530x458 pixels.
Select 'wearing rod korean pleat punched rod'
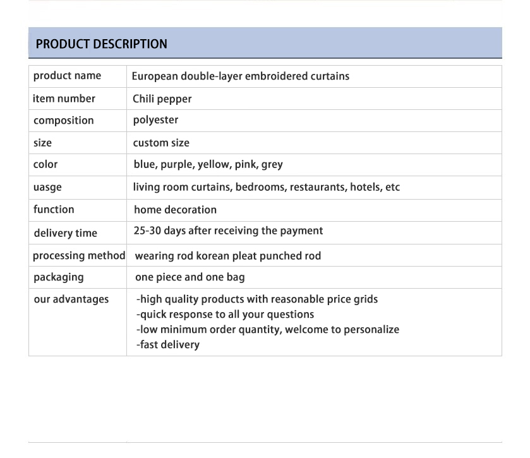point(227,256)
